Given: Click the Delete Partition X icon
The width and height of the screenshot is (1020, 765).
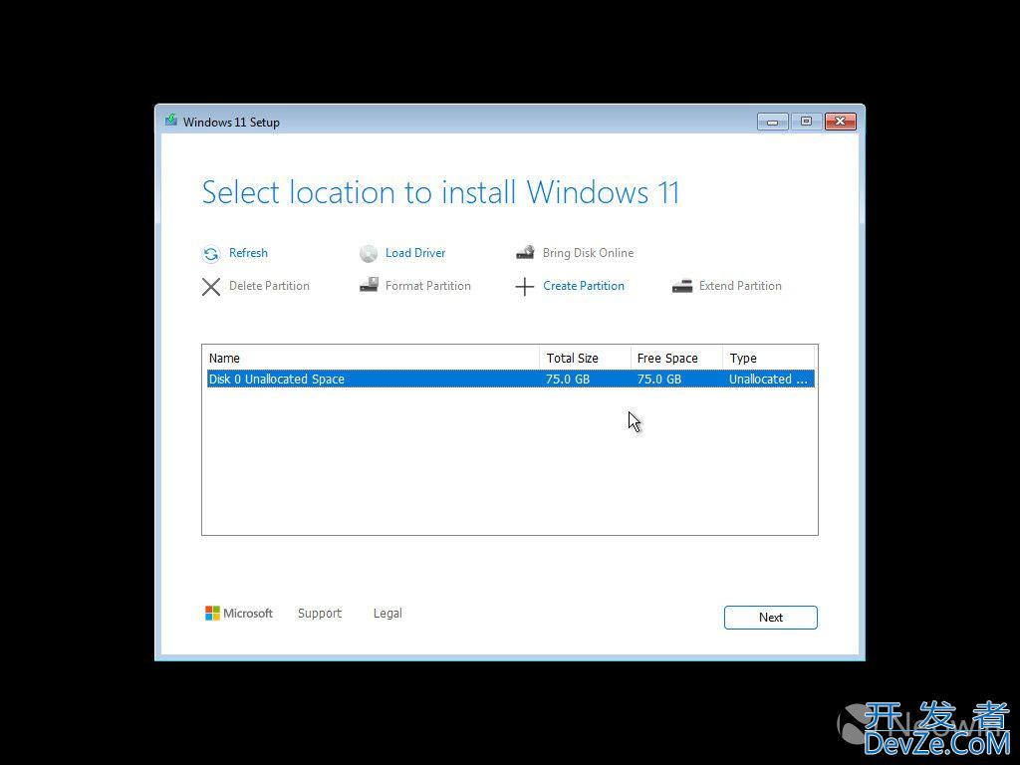Looking at the screenshot, I should click(211, 286).
